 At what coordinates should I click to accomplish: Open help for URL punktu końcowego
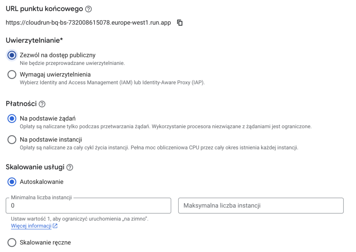point(89,9)
